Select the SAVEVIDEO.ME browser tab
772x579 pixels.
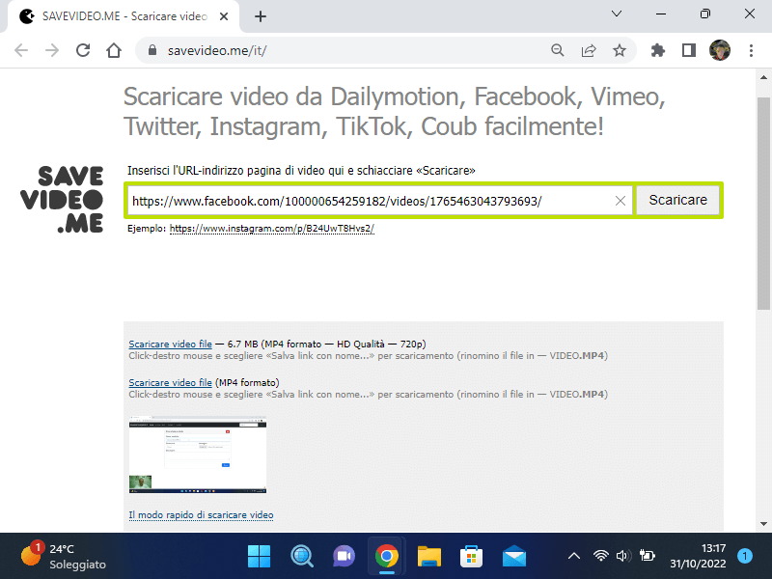[124, 16]
